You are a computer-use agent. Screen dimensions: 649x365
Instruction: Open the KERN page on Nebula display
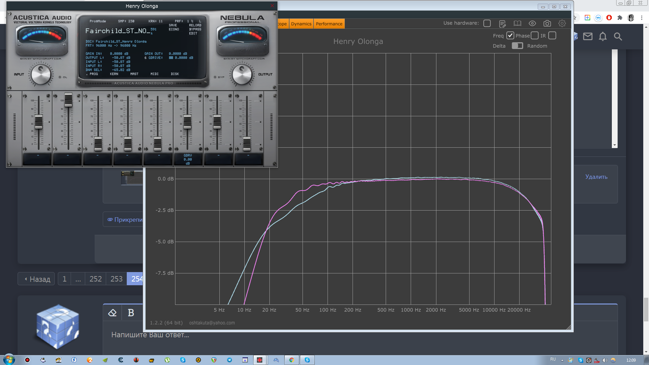tap(114, 74)
